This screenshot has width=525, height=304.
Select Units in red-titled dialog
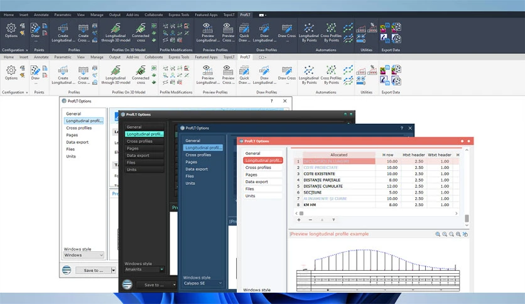click(x=262, y=196)
